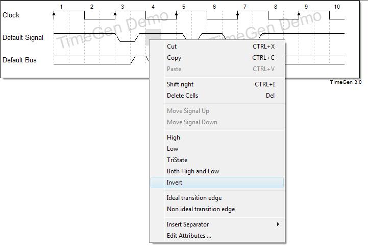
Task: Select Non ideal transition edge
Action: (201, 209)
